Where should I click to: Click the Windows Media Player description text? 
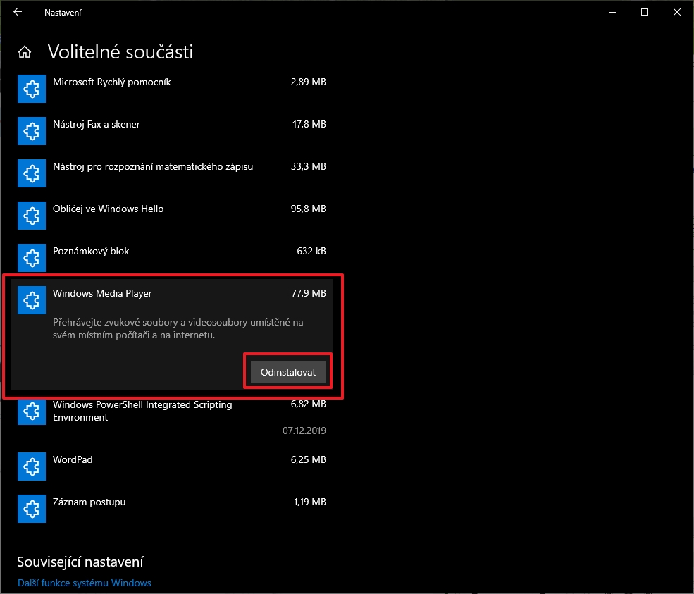(178, 328)
